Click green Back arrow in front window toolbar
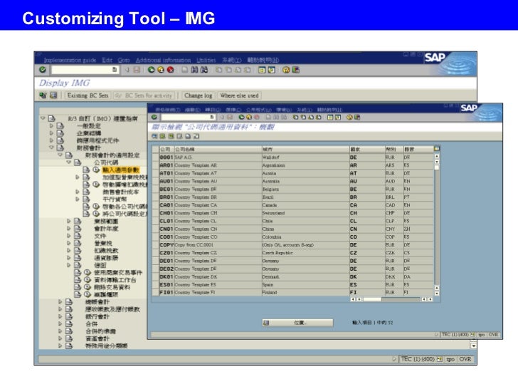 coord(241,117)
